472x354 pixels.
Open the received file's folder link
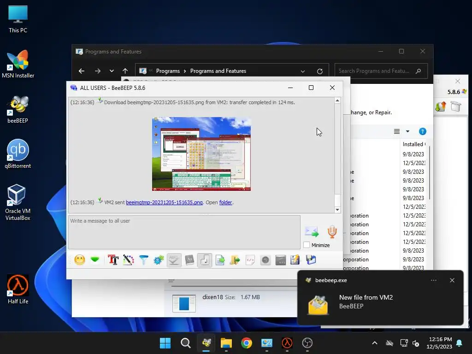pyautogui.click(x=225, y=202)
